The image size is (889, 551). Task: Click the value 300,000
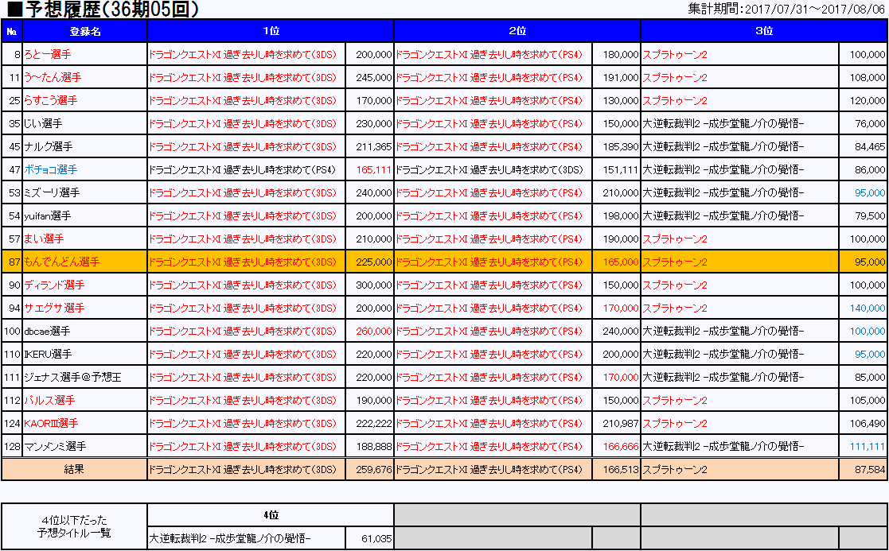coord(373,285)
